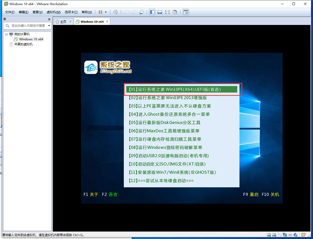313x239 pixels.
Task: Take a snapshot of this virtual machine
Action: point(127,12)
